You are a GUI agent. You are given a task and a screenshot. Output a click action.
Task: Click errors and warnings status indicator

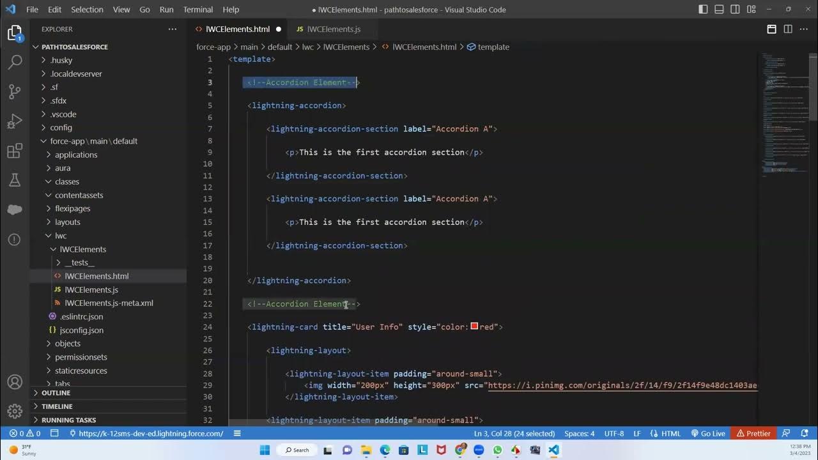coord(25,433)
